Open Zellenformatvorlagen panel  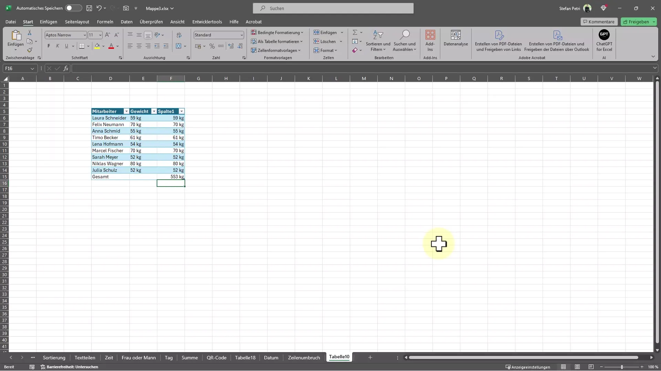pos(277,50)
